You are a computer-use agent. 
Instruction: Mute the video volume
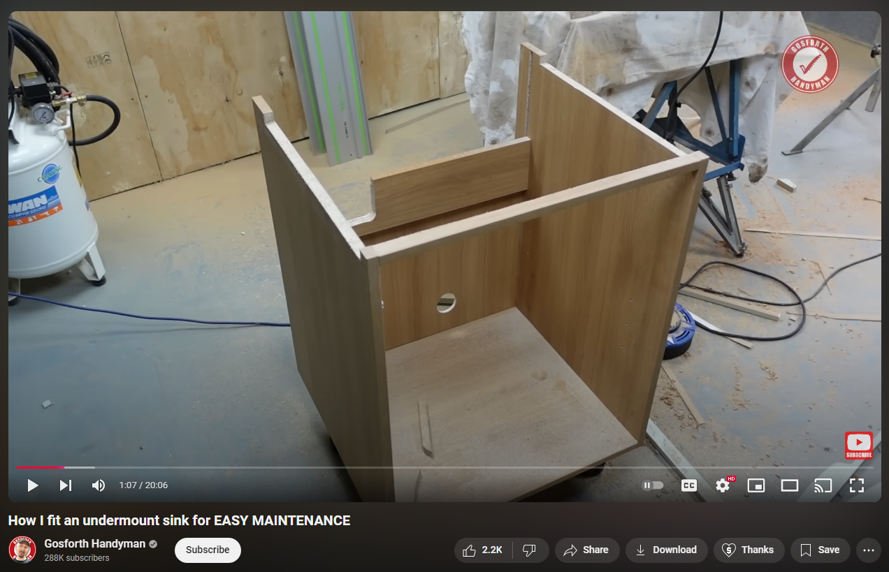pyautogui.click(x=99, y=485)
